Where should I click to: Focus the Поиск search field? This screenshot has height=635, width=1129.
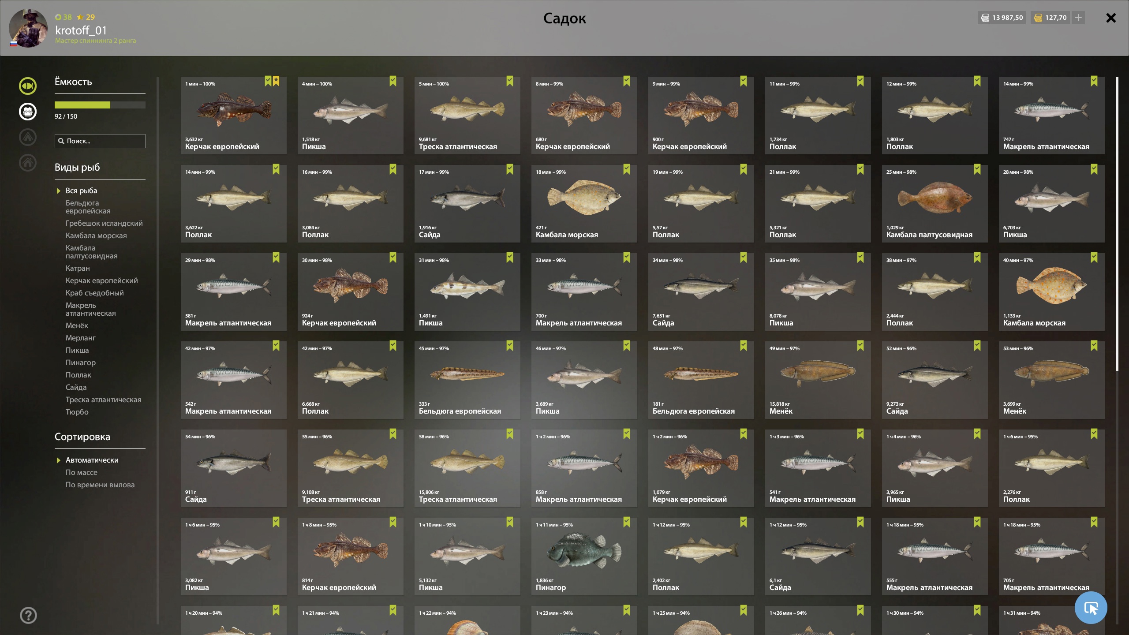[100, 141]
